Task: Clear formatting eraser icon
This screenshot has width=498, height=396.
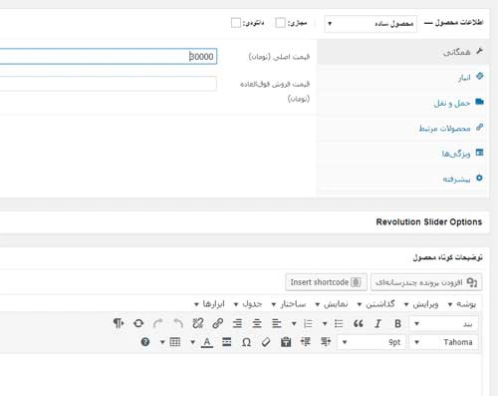Action: coord(266,342)
